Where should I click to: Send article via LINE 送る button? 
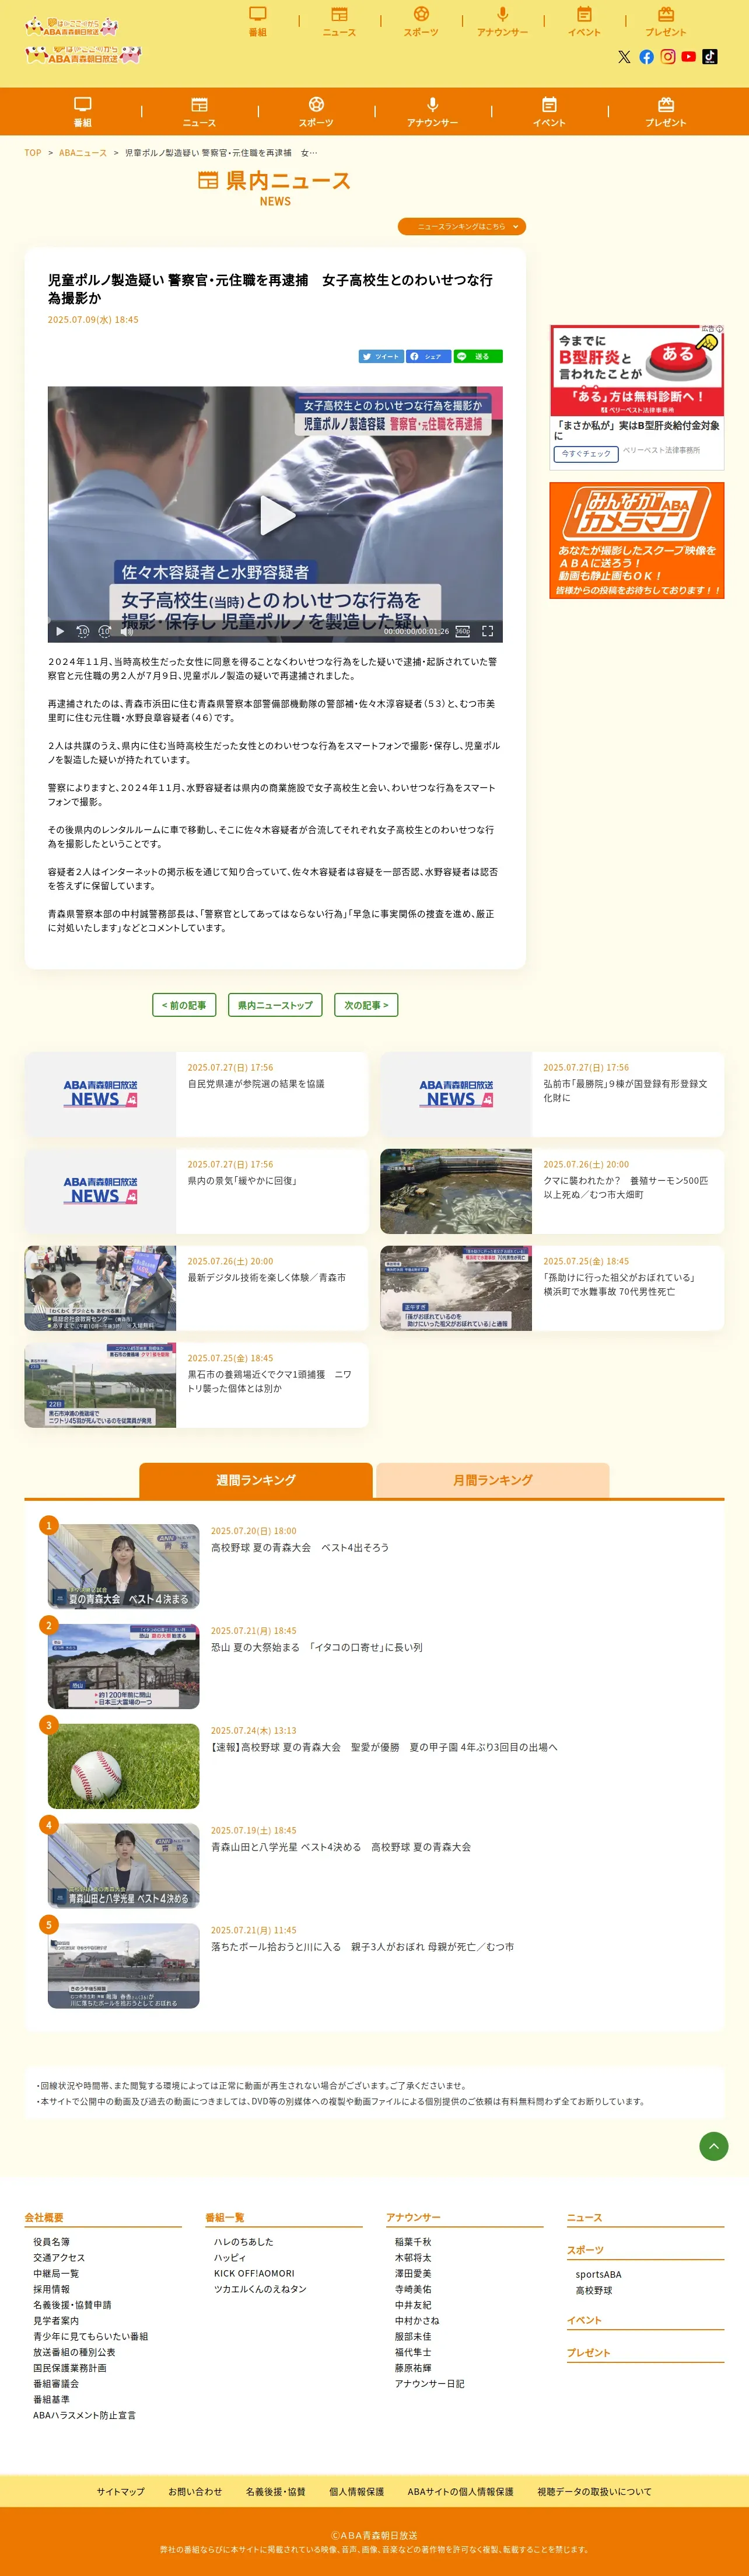coord(477,356)
